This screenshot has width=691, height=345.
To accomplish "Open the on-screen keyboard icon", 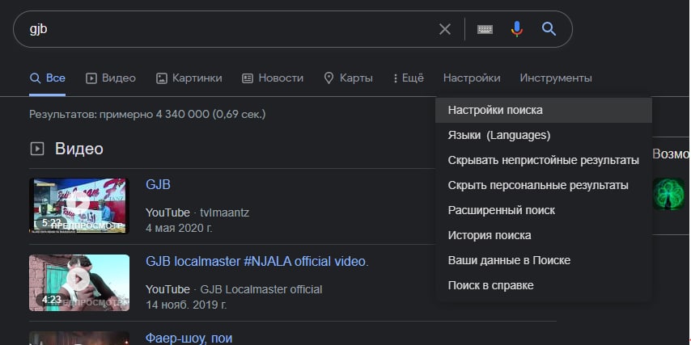I will (x=485, y=29).
